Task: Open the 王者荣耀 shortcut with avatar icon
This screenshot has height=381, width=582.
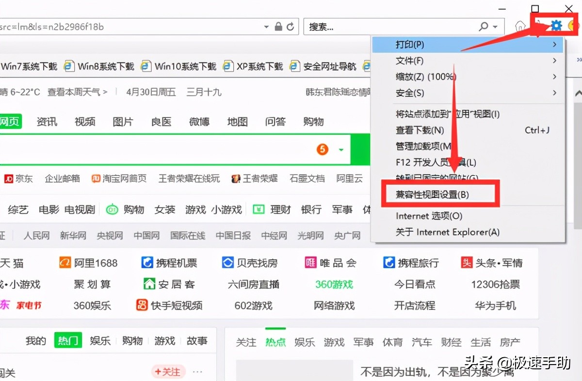Action: [x=255, y=178]
